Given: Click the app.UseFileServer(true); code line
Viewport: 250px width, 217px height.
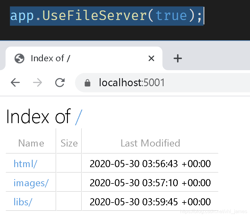Looking at the screenshot, I should (106, 16).
